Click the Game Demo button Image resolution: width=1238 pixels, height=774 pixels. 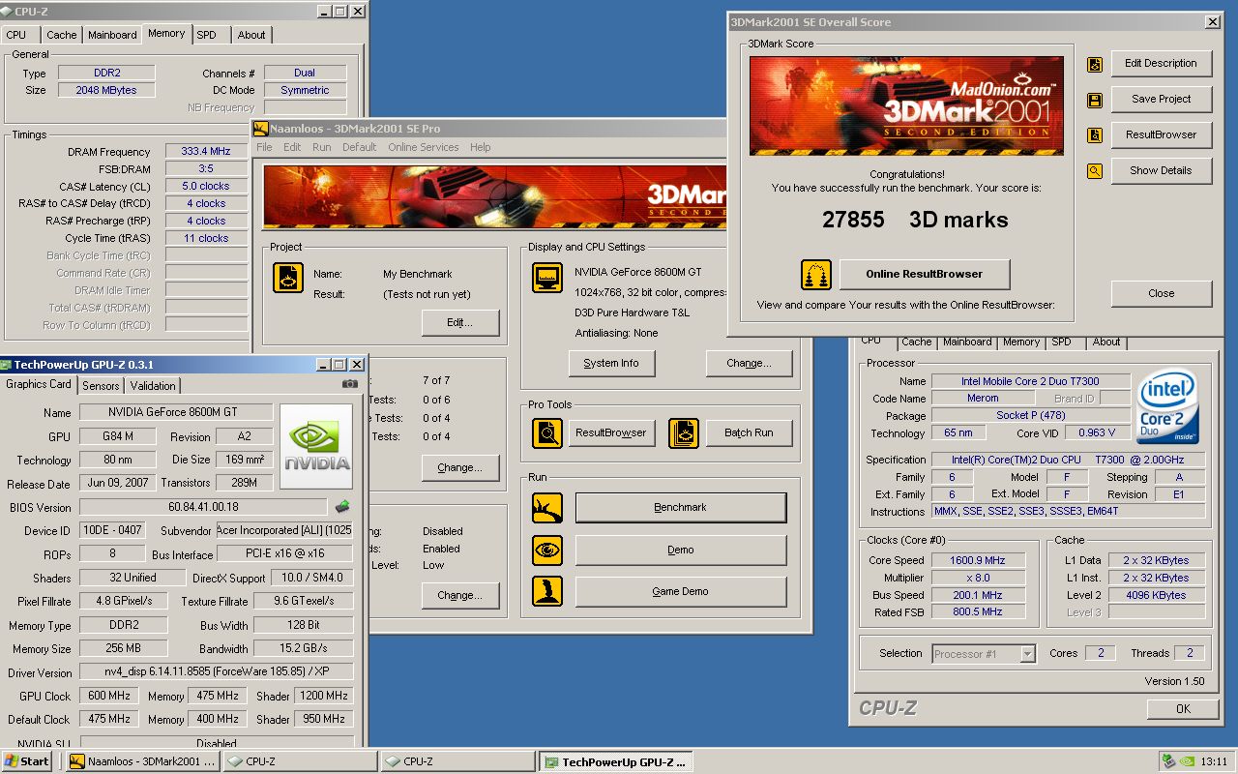[x=681, y=591]
